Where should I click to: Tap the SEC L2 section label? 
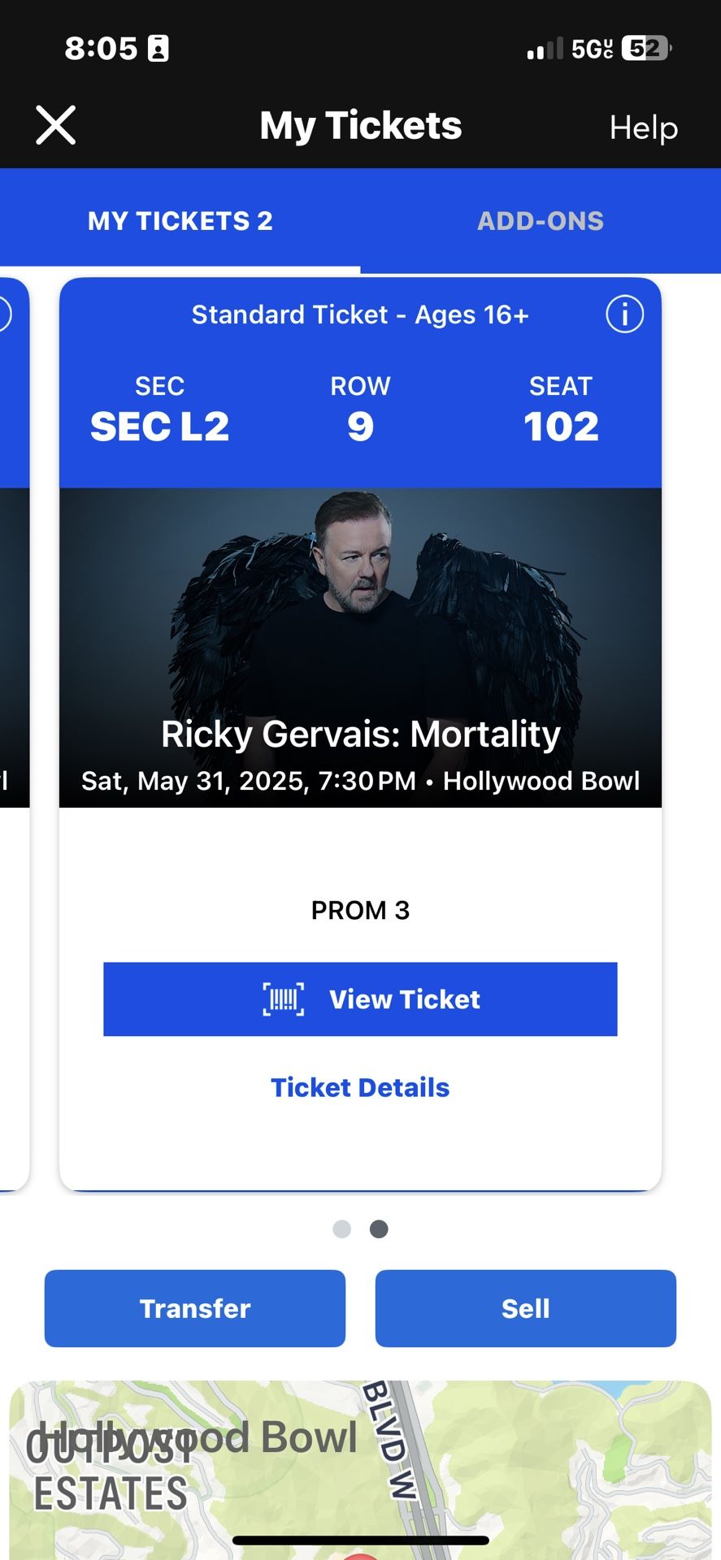159,427
